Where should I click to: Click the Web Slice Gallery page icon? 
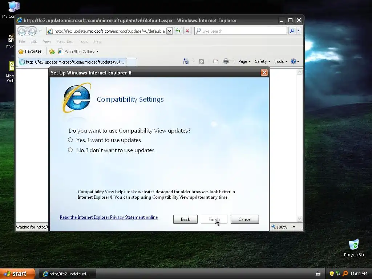tap(60, 51)
